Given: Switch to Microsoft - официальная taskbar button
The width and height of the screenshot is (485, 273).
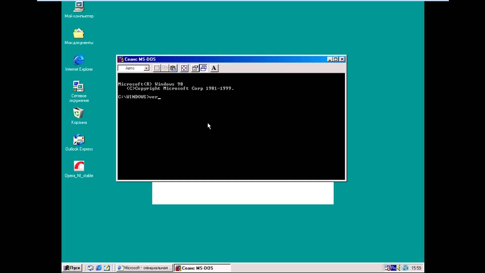Looking at the screenshot, I should pos(144,268).
